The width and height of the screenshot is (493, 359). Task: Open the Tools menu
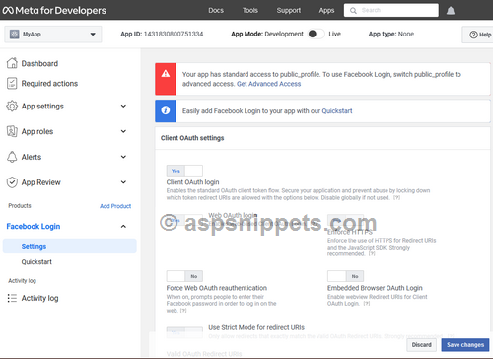coord(250,10)
